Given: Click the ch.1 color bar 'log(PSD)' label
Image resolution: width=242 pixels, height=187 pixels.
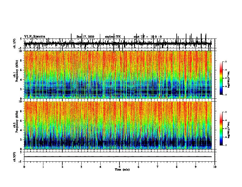Looking at the screenshot, I should coord(229,80).
